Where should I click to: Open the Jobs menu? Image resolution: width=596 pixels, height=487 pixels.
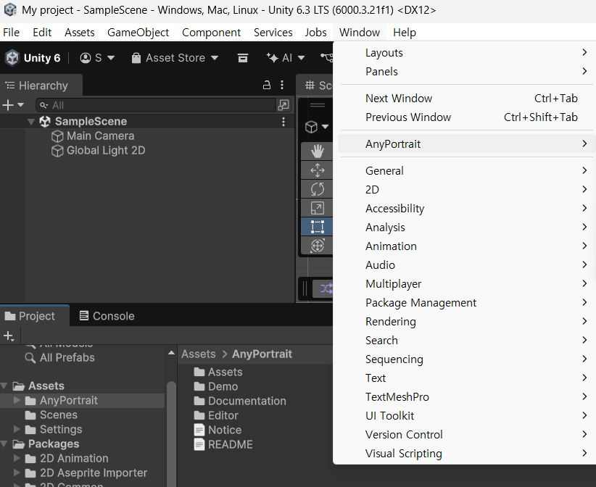[x=315, y=33]
